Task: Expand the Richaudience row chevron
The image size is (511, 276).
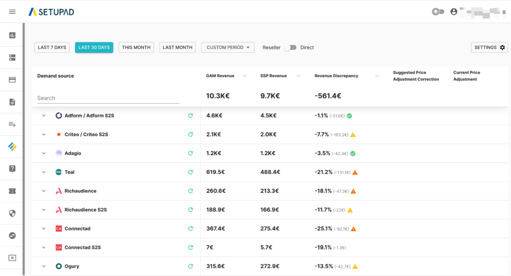Action: pyautogui.click(x=44, y=191)
